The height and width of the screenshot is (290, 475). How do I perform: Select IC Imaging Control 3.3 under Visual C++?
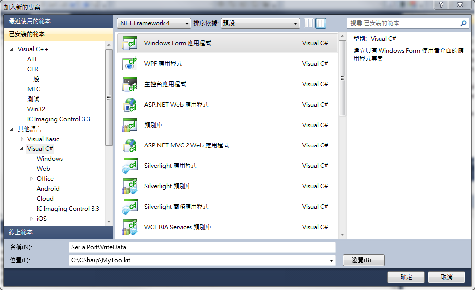point(59,119)
